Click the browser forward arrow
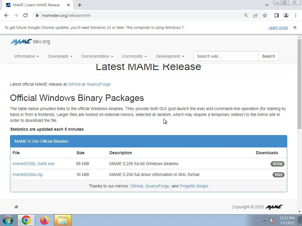The image size is (302, 226). click(16, 15)
